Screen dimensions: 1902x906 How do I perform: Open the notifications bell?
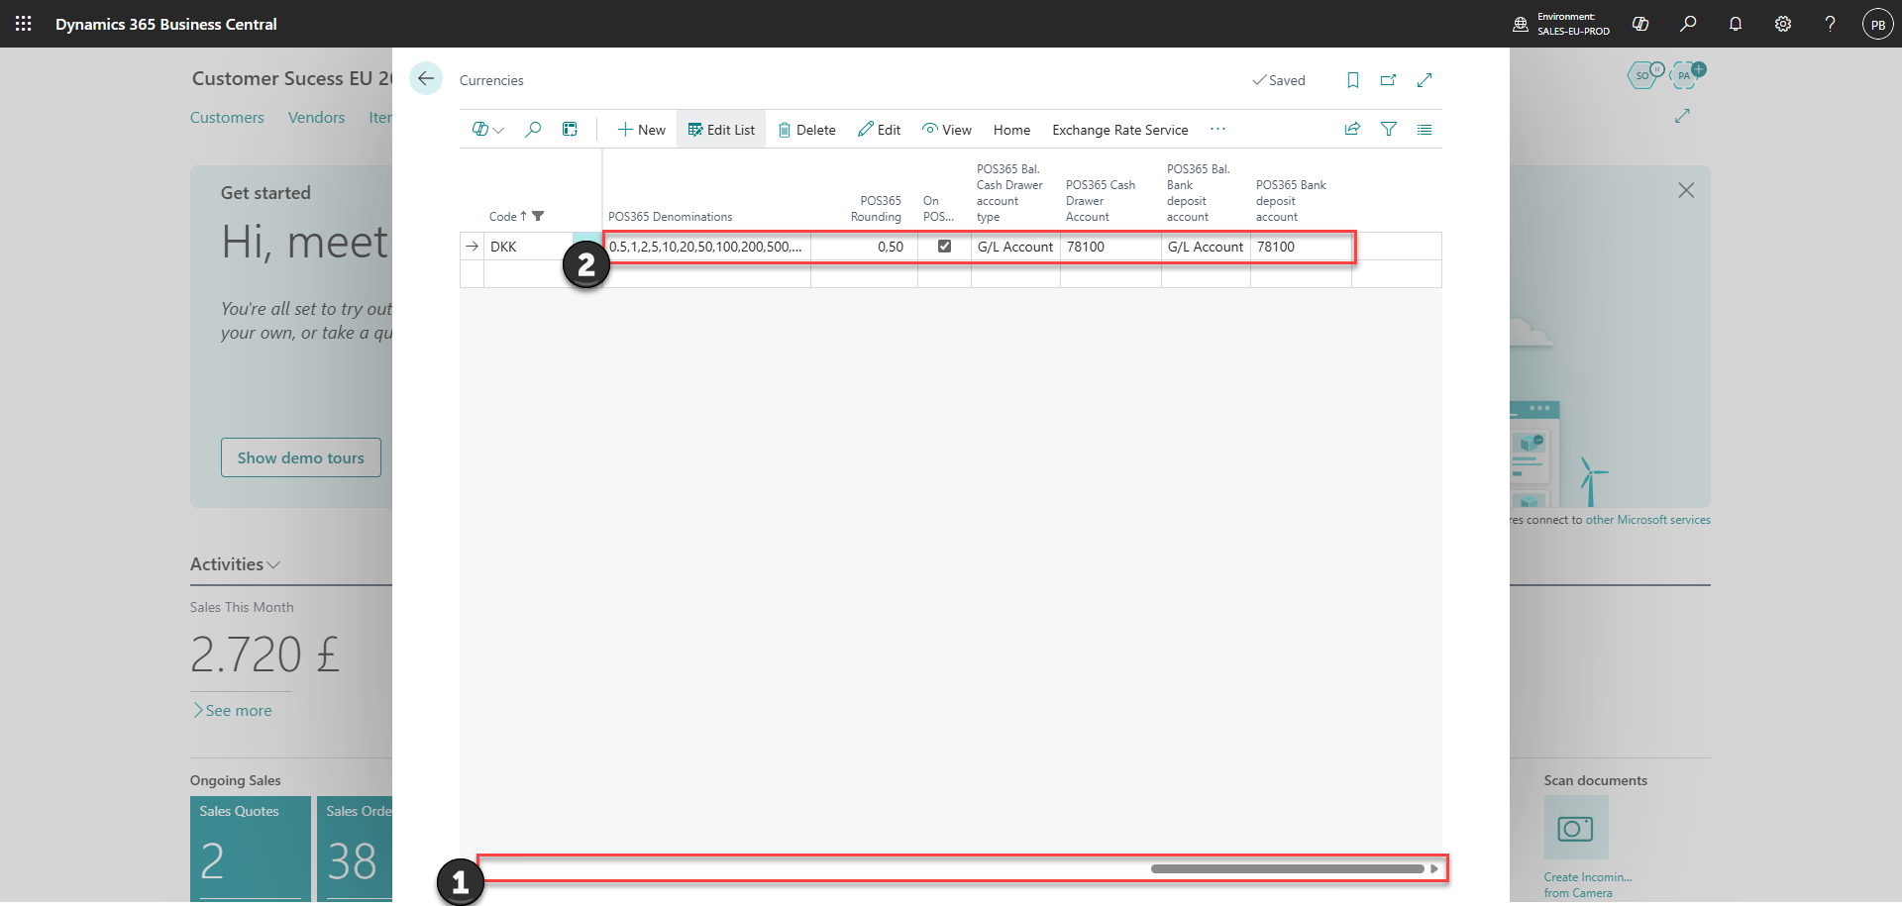[1736, 24]
